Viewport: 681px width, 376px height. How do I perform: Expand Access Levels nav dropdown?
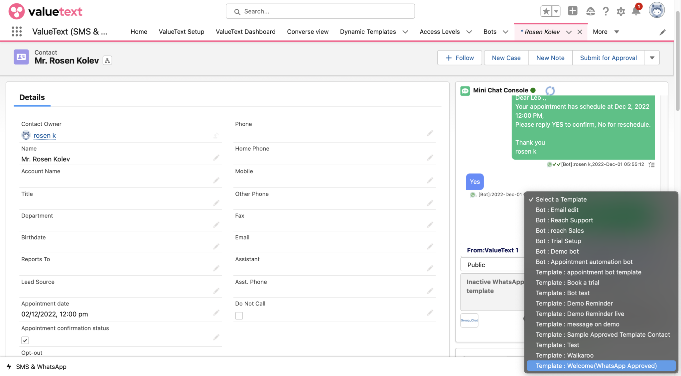click(x=469, y=32)
